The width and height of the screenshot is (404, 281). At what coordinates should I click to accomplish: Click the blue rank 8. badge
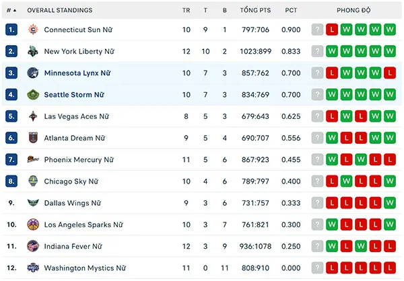pyautogui.click(x=11, y=181)
